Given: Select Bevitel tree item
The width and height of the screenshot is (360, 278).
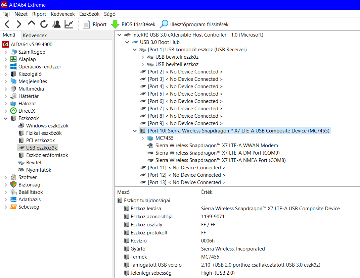Looking at the screenshot, I should point(34,163).
